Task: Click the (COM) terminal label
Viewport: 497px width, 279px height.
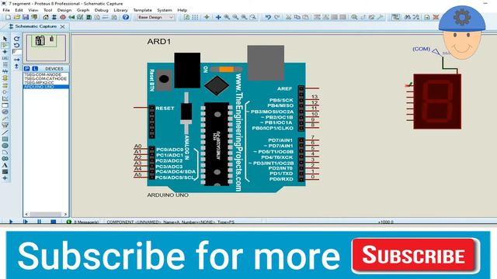Action: click(421, 49)
